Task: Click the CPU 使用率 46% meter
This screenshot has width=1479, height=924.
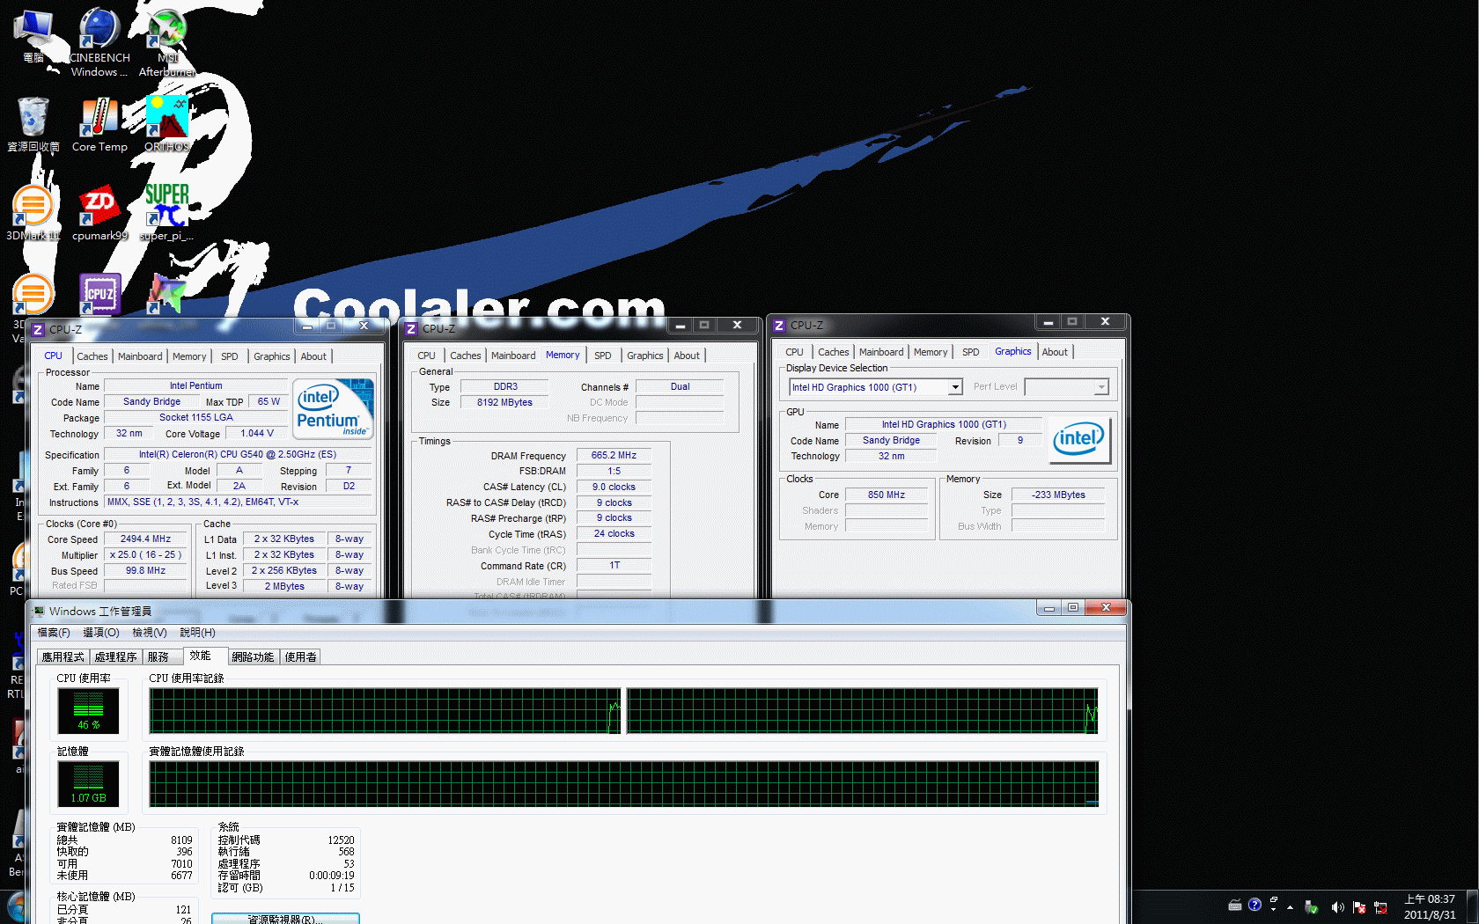Action: (89, 711)
